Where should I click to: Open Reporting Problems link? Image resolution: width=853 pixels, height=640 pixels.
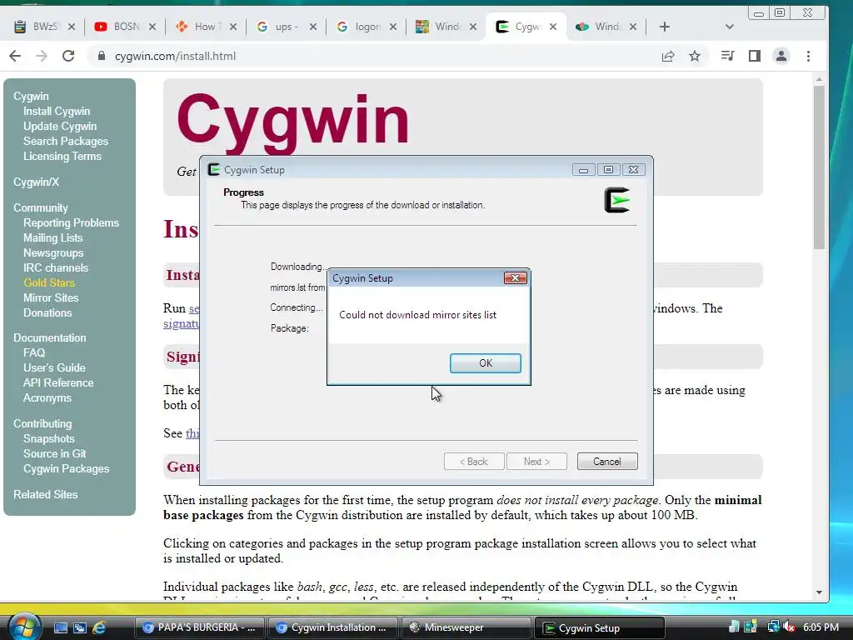point(72,222)
